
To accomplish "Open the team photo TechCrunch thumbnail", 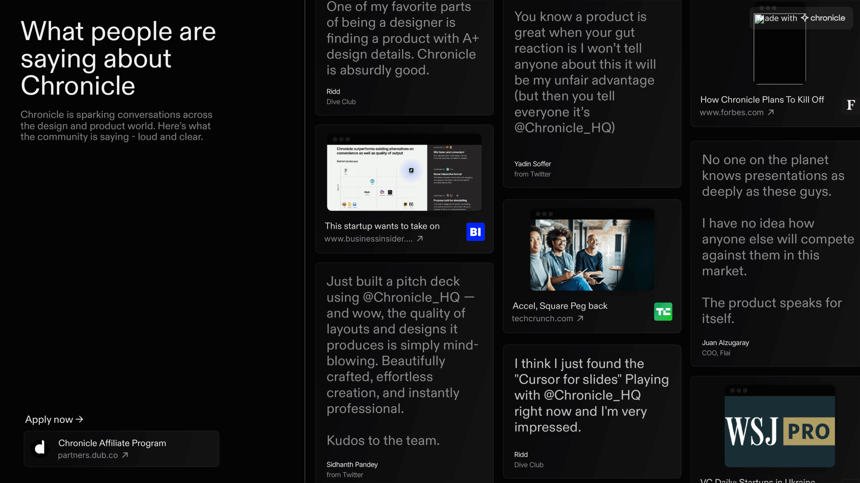I will click(x=592, y=250).
